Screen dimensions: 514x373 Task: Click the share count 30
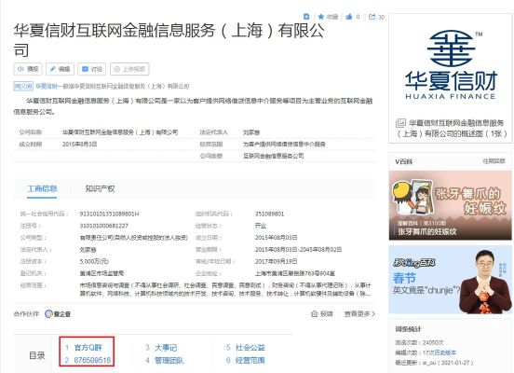click(381, 17)
